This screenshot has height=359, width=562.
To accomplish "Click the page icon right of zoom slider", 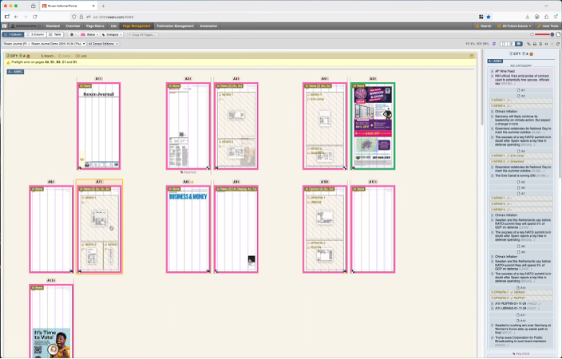I will (x=558, y=34).
